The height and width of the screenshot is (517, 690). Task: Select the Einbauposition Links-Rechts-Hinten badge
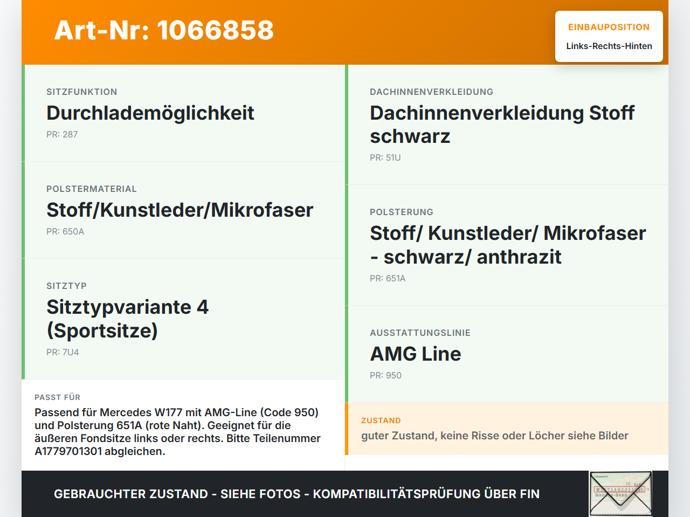[609, 37]
